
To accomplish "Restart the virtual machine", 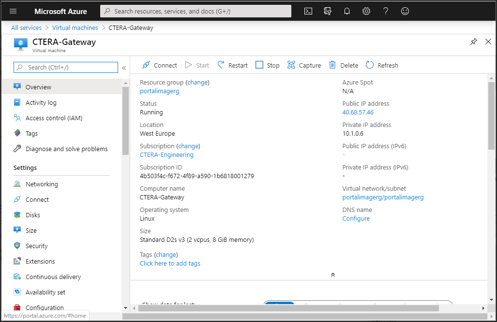I will coord(232,65).
